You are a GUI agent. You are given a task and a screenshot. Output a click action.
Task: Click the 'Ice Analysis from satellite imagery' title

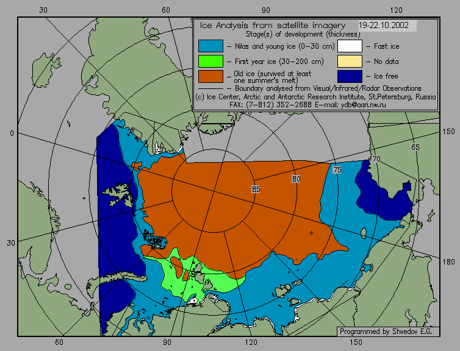[x=273, y=25]
